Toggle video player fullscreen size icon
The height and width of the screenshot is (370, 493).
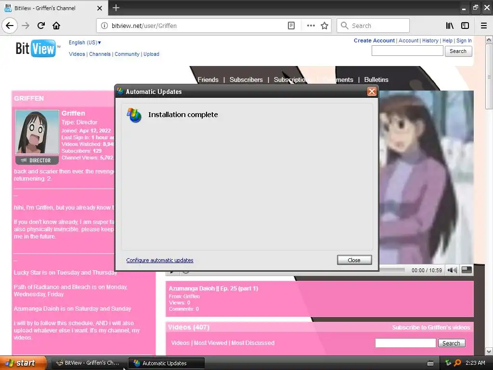[467, 270]
